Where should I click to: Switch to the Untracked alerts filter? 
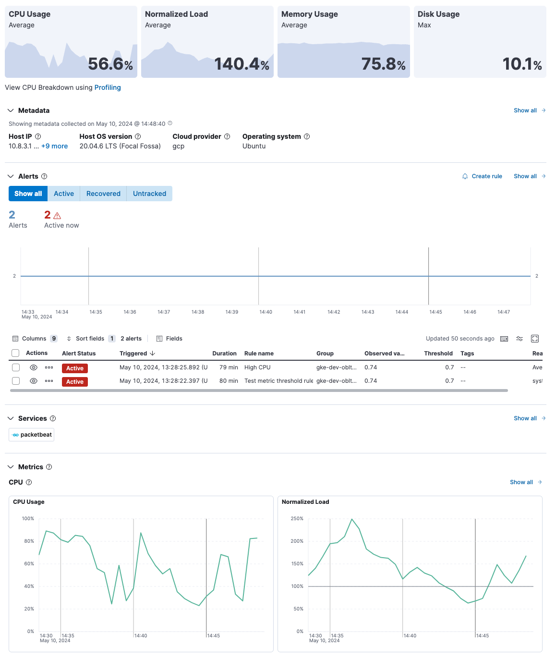click(x=149, y=194)
